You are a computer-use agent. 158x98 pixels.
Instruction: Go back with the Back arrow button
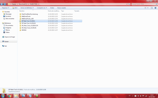click(2, 4)
